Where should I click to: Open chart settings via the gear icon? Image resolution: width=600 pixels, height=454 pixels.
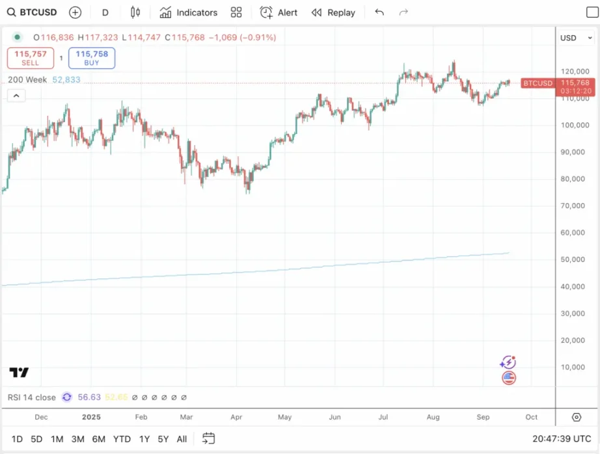(x=576, y=417)
